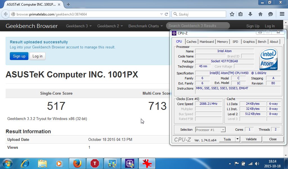Focus Search Geekbench 3 Results field
This screenshot has height=169, width=288.
click(x=198, y=26)
